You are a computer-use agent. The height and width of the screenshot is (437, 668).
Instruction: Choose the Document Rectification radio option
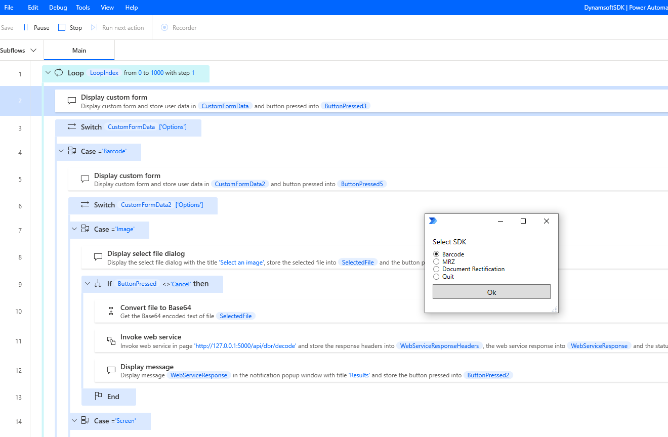pyautogui.click(x=436, y=269)
